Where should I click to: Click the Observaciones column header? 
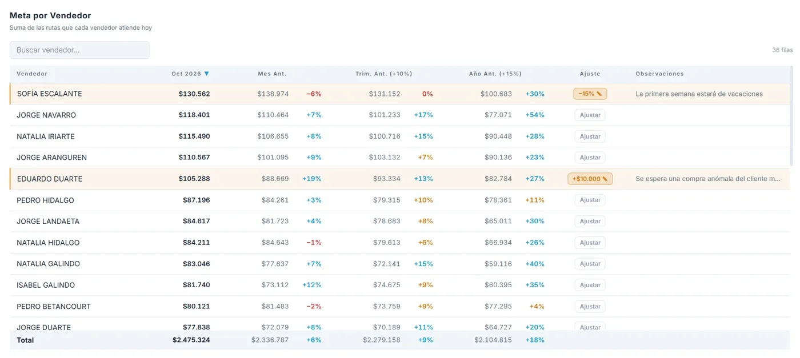click(x=659, y=74)
